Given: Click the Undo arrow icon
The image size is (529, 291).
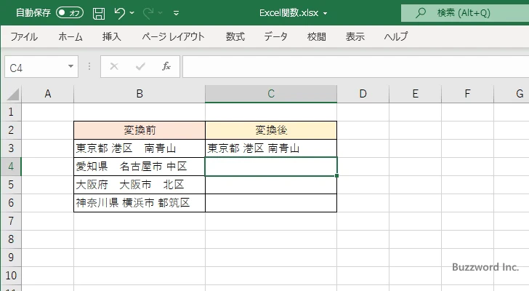Looking at the screenshot, I should tap(120, 13).
